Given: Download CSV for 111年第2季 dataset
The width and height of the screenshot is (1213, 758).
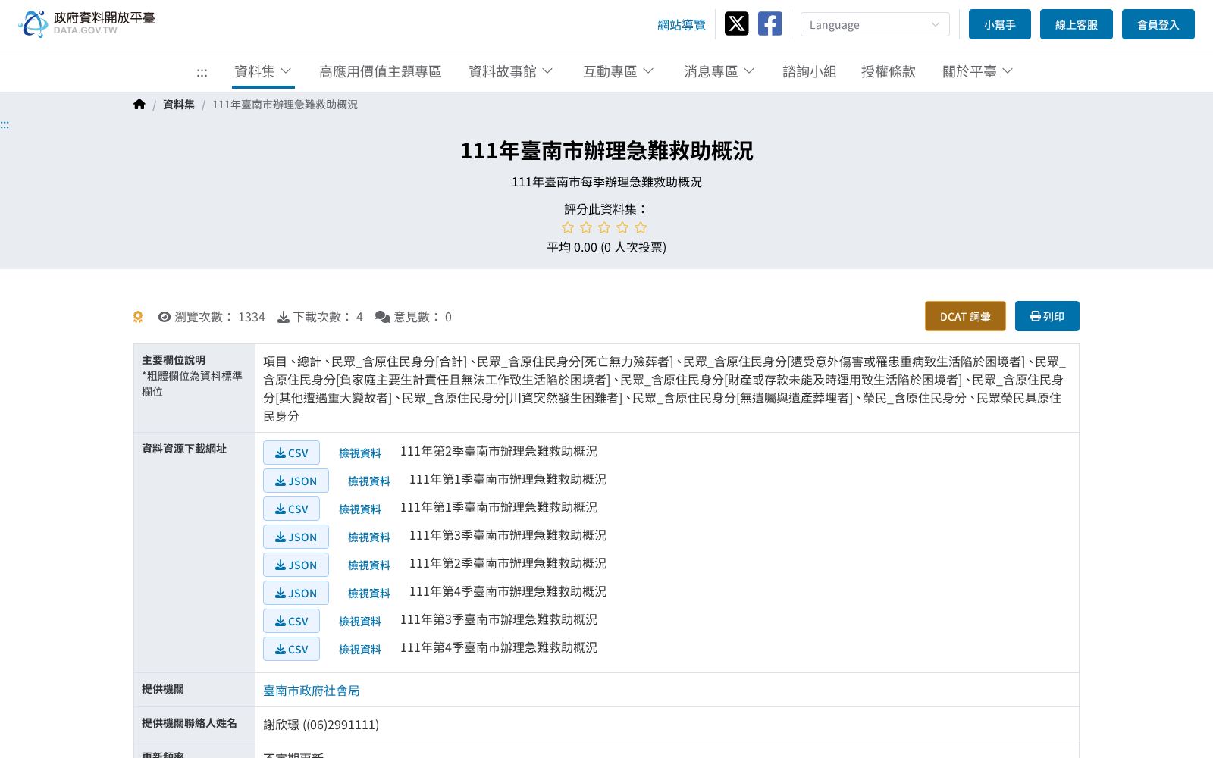Looking at the screenshot, I should (x=292, y=453).
